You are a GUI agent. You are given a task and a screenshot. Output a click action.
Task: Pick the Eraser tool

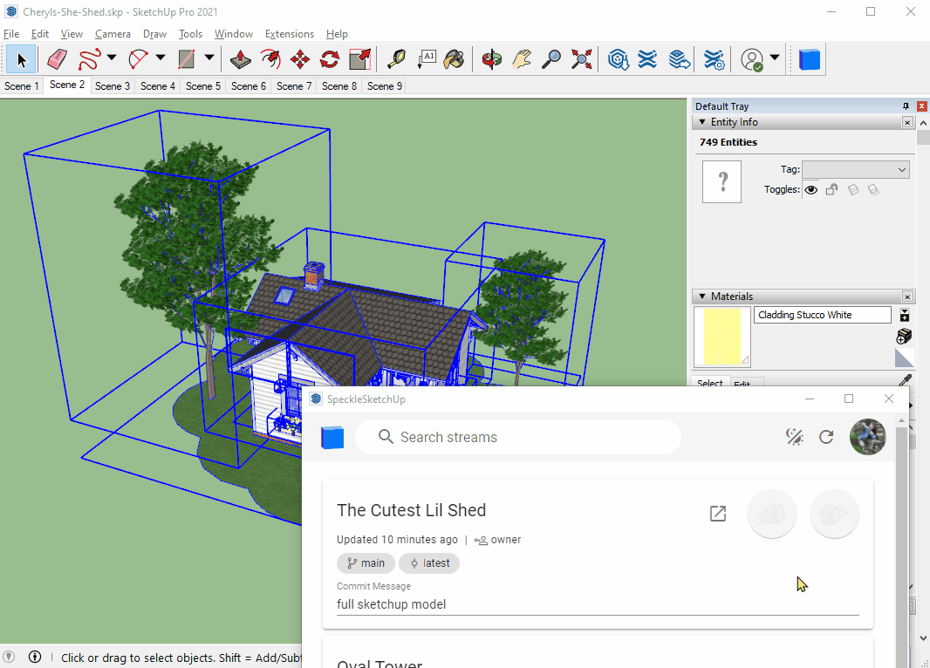(x=57, y=59)
